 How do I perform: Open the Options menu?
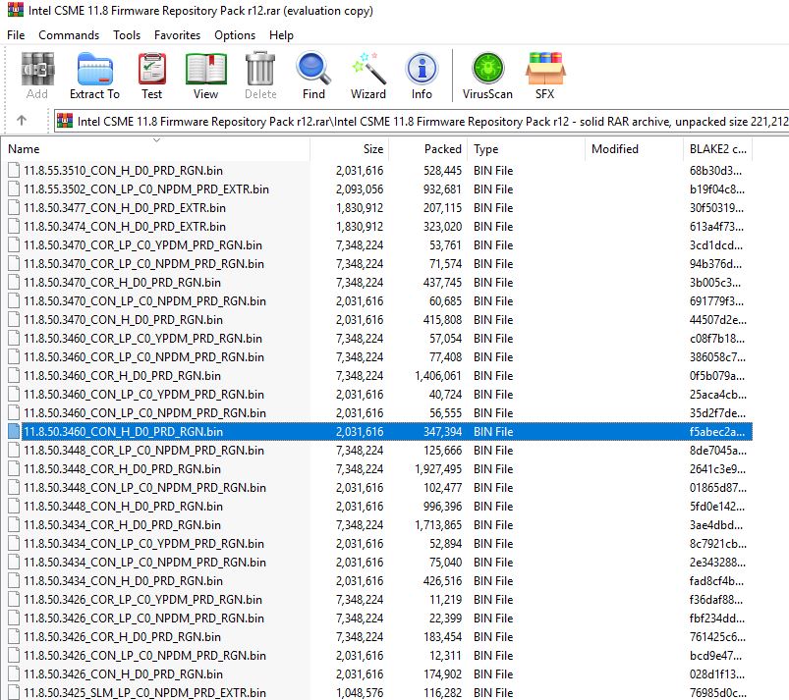click(x=235, y=35)
